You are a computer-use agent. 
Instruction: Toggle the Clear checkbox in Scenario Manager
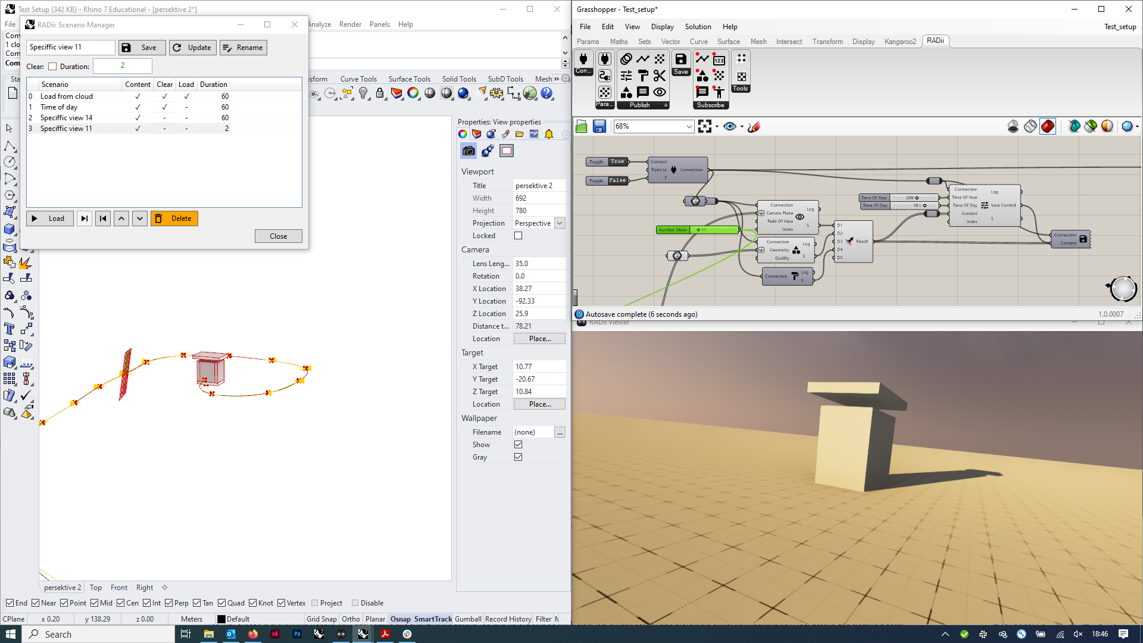tap(52, 66)
